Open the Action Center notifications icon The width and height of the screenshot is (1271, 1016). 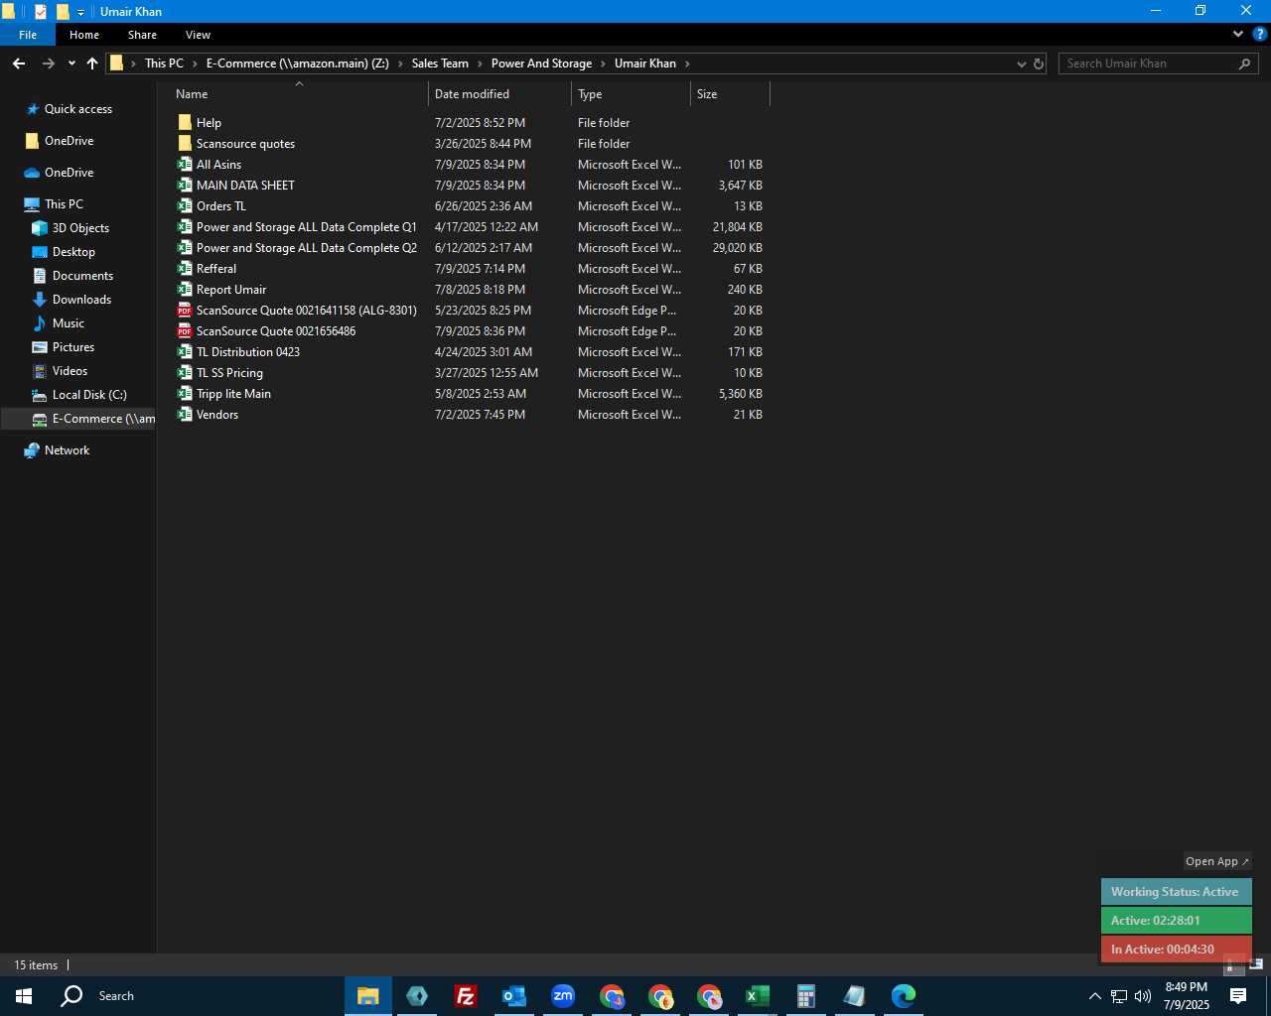click(1238, 996)
